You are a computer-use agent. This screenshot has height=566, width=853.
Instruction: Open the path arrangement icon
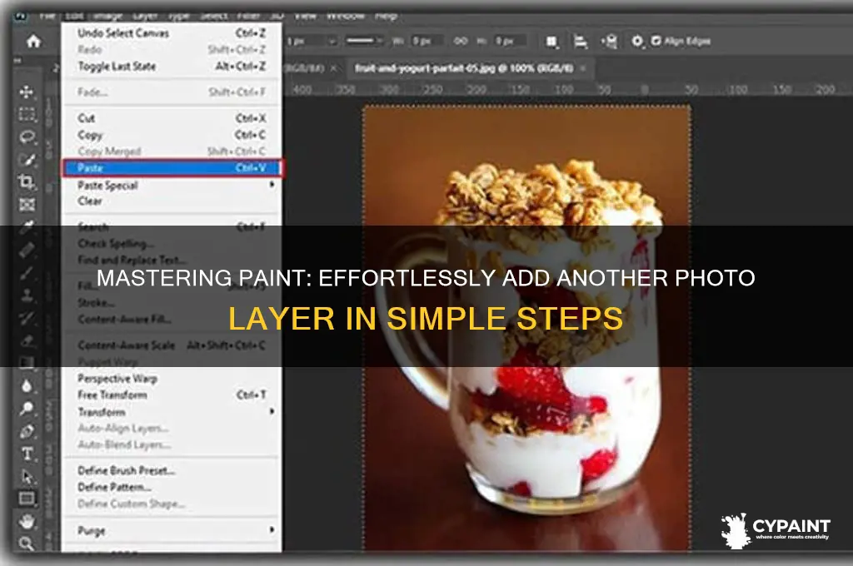click(x=609, y=42)
